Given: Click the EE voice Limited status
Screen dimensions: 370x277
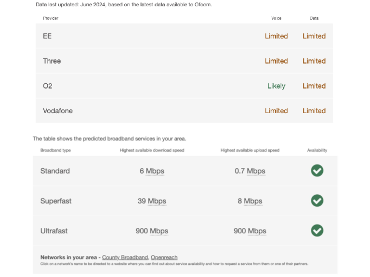Looking at the screenshot, I should coord(276,36).
